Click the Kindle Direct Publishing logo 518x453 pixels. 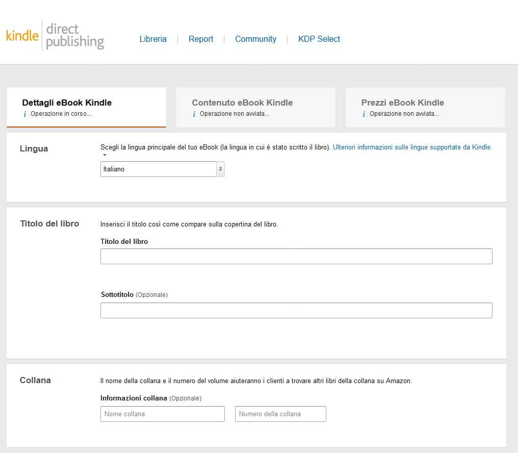(55, 36)
